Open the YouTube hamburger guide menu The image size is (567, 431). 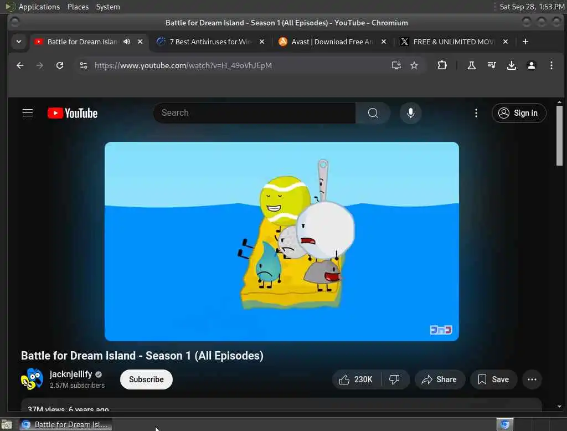[28, 113]
